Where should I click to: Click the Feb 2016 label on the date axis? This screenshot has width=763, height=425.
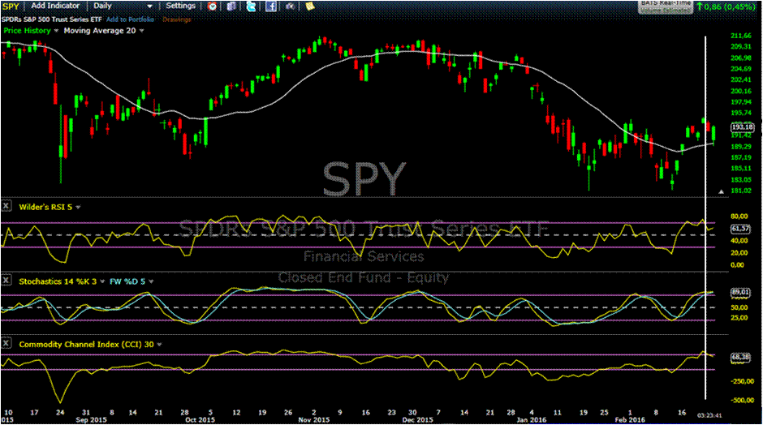click(630, 419)
